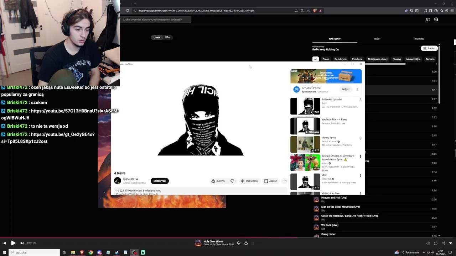Like the 4 Raws video
Screen dimensions: 456x256
(218, 181)
